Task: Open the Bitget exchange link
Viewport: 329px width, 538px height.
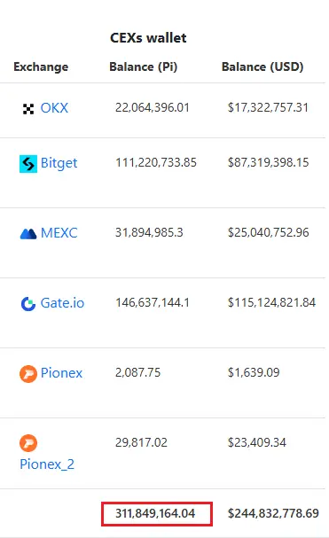Action: [x=59, y=163]
